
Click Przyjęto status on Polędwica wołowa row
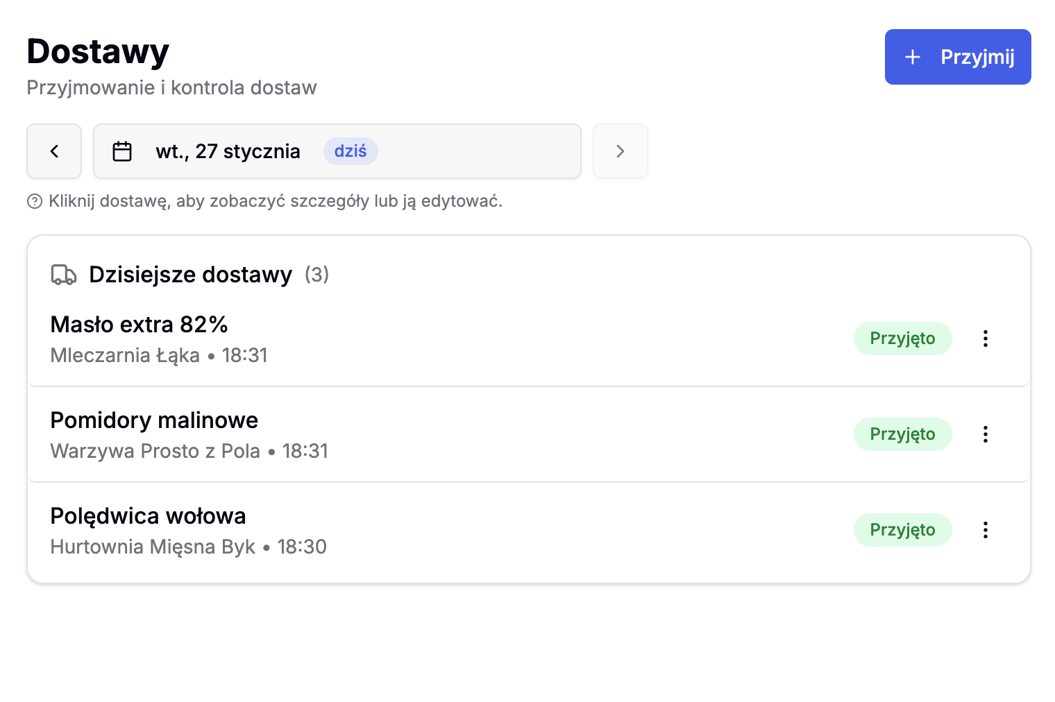pos(902,530)
